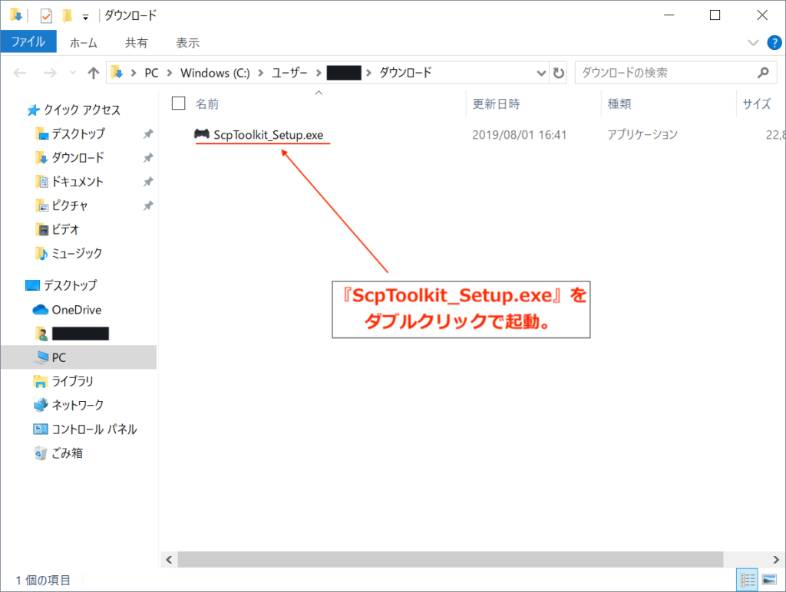Open コントロール パネル in navigation pane

[x=94, y=429]
